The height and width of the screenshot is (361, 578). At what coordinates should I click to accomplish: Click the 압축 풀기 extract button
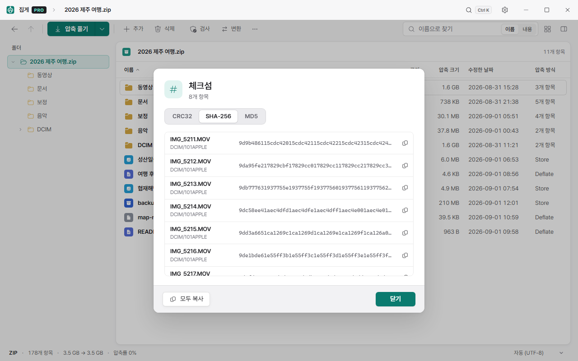71,29
